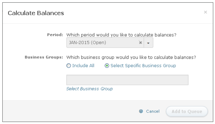Click the circle icon beside Cancel
The width and height of the screenshot is (215, 124).
pyautogui.click(x=141, y=111)
